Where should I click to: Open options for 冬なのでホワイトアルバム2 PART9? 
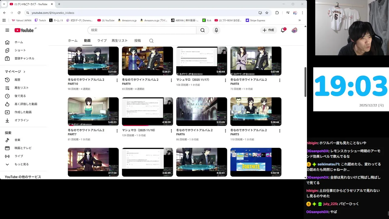(x=171, y=80)
